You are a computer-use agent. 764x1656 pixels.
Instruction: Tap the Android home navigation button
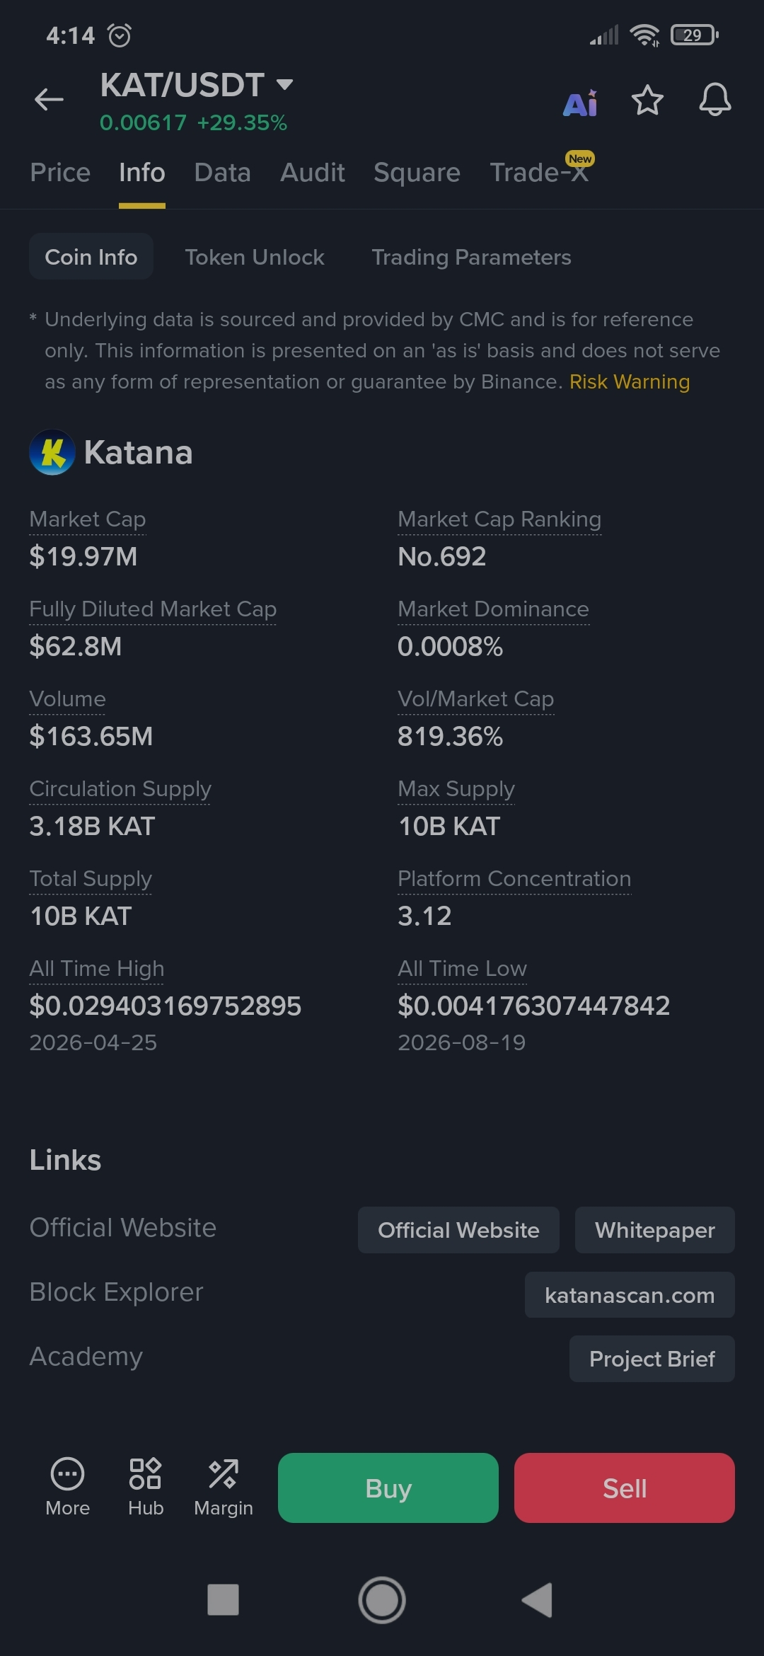tap(382, 1600)
